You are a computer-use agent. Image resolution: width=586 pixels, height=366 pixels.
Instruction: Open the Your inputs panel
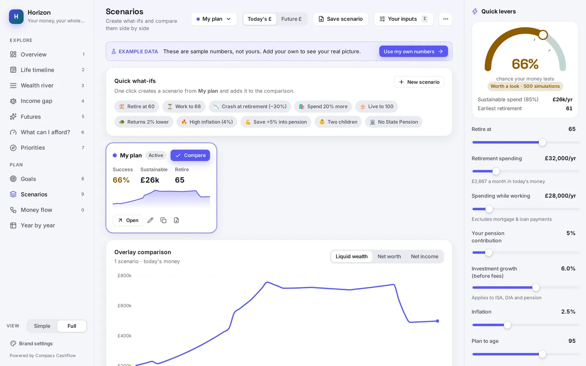click(403, 19)
